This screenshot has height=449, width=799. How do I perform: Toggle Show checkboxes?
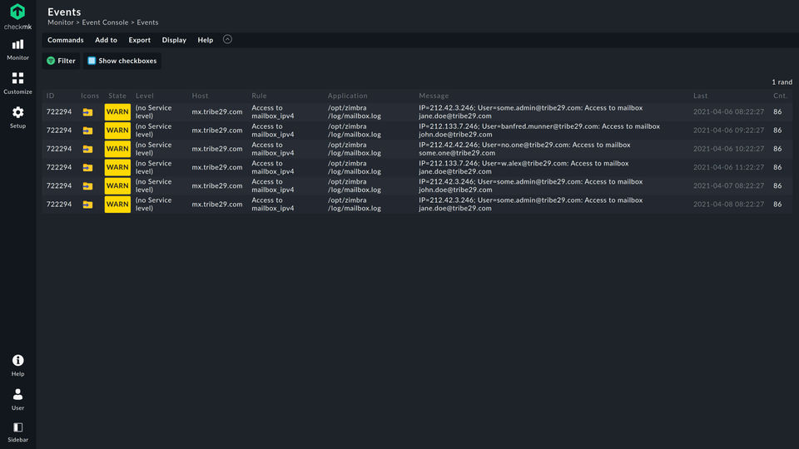coord(122,61)
